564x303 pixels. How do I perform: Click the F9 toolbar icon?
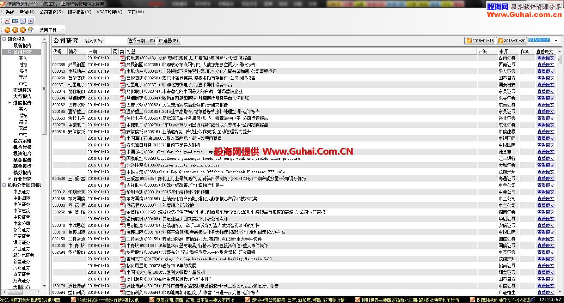click(x=23, y=21)
